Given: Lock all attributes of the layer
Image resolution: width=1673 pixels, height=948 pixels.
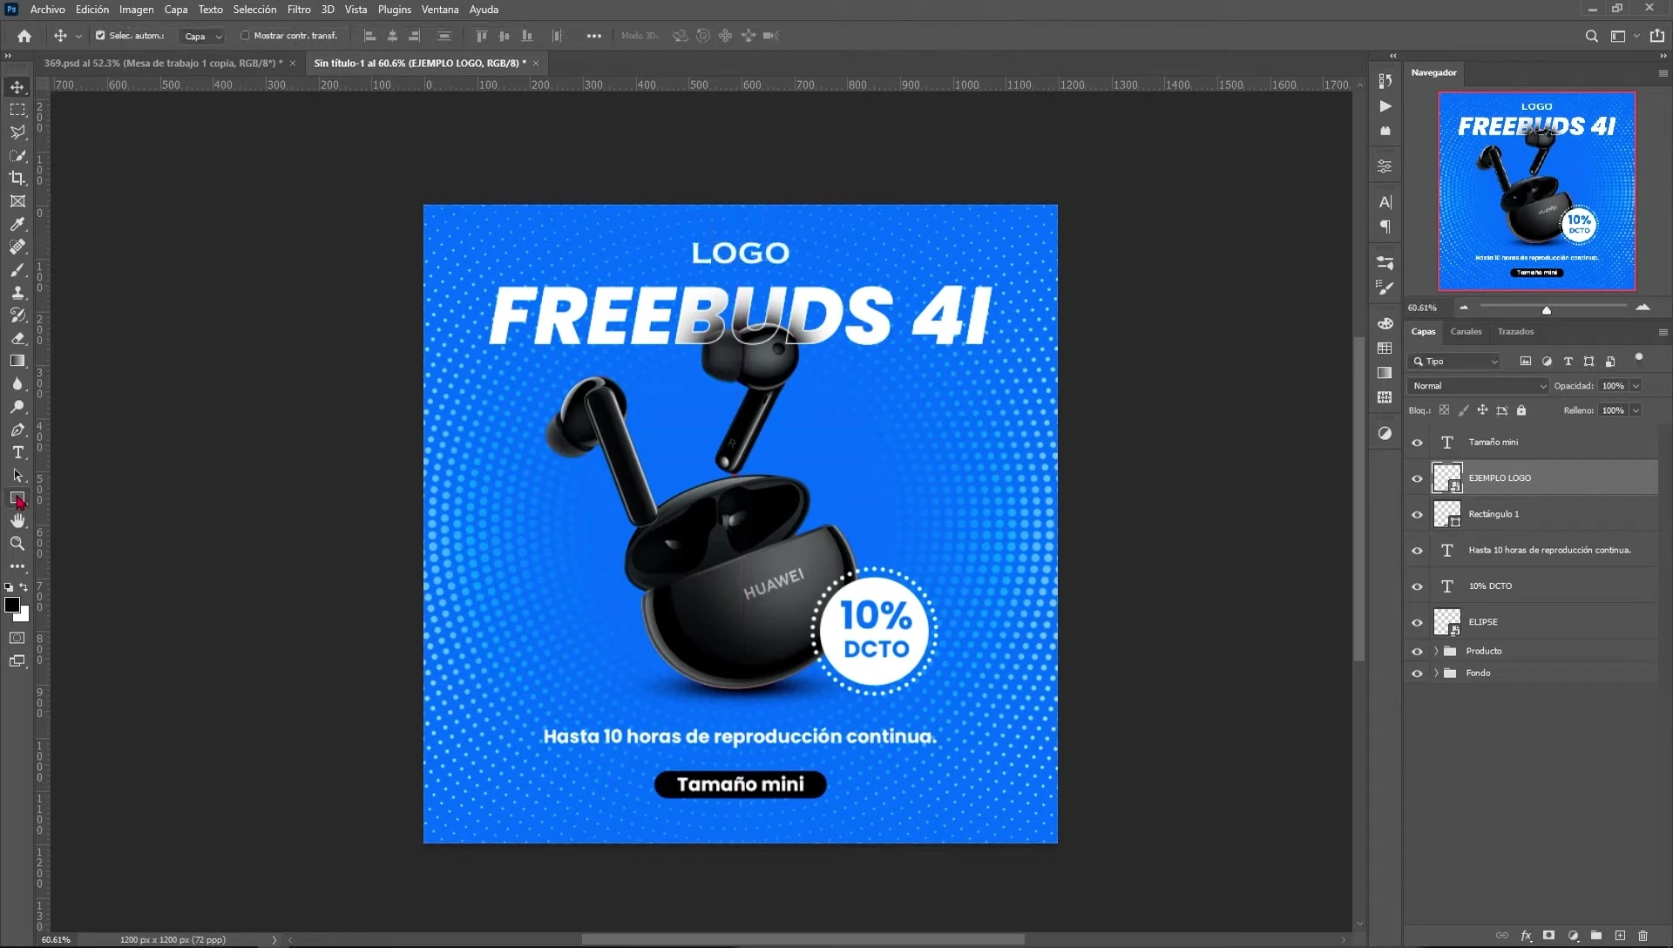Looking at the screenshot, I should point(1521,410).
